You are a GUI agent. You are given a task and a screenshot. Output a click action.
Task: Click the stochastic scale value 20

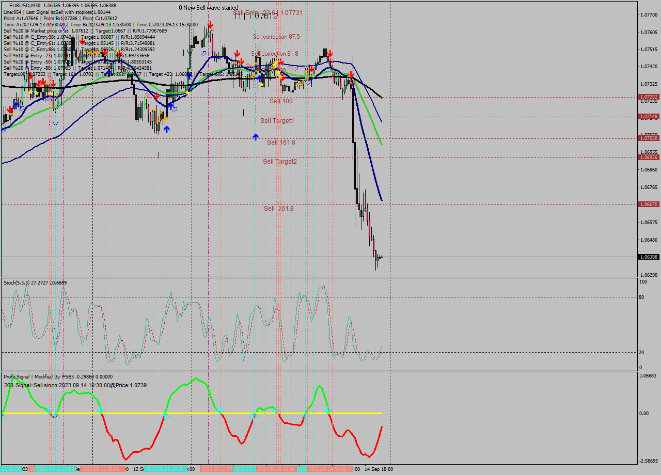[642, 353]
